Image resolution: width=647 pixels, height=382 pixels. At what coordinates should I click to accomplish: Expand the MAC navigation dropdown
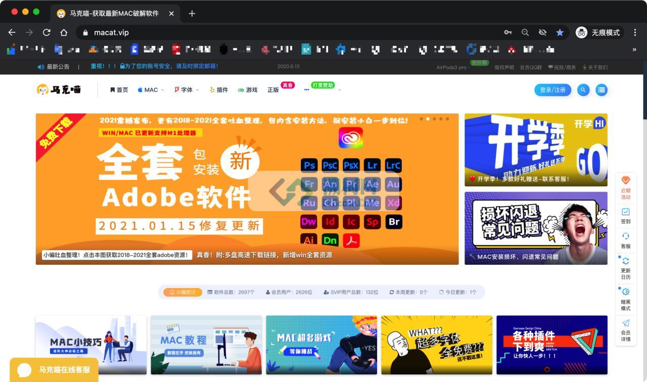151,90
